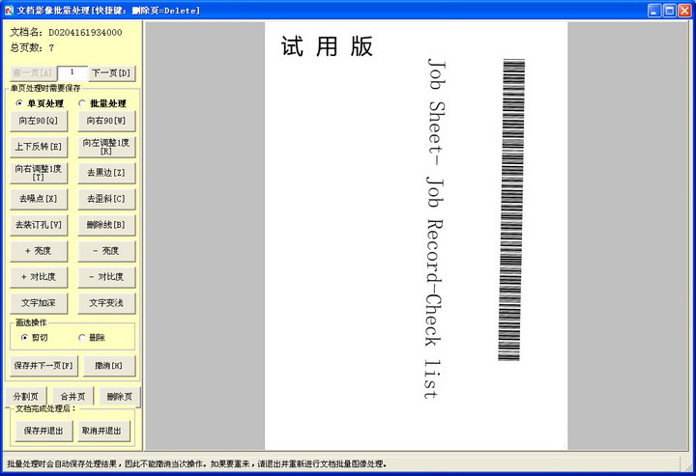
Task: Click the 下一页[D] button
Action: [x=111, y=73]
